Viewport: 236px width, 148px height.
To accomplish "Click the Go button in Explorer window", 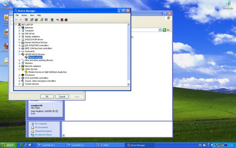I will point(166,30).
